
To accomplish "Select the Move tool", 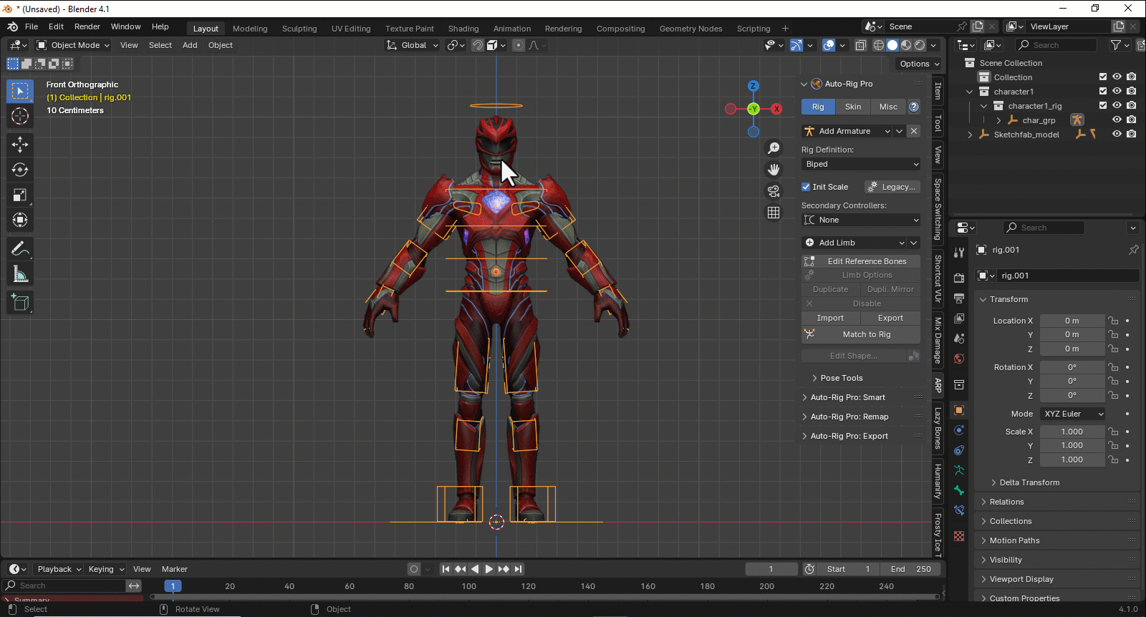I will (x=20, y=145).
